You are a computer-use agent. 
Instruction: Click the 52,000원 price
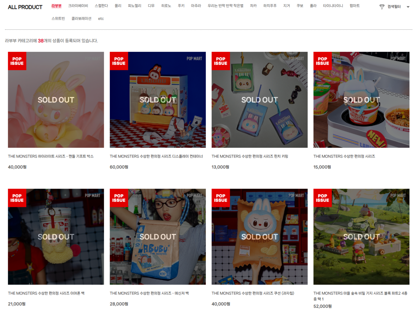click(x=322, y=306)
